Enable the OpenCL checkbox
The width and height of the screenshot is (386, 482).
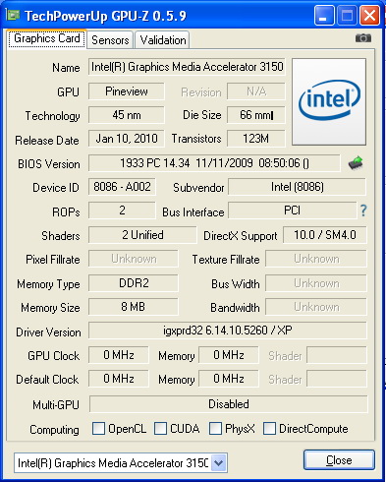click(x=98, y=428)
